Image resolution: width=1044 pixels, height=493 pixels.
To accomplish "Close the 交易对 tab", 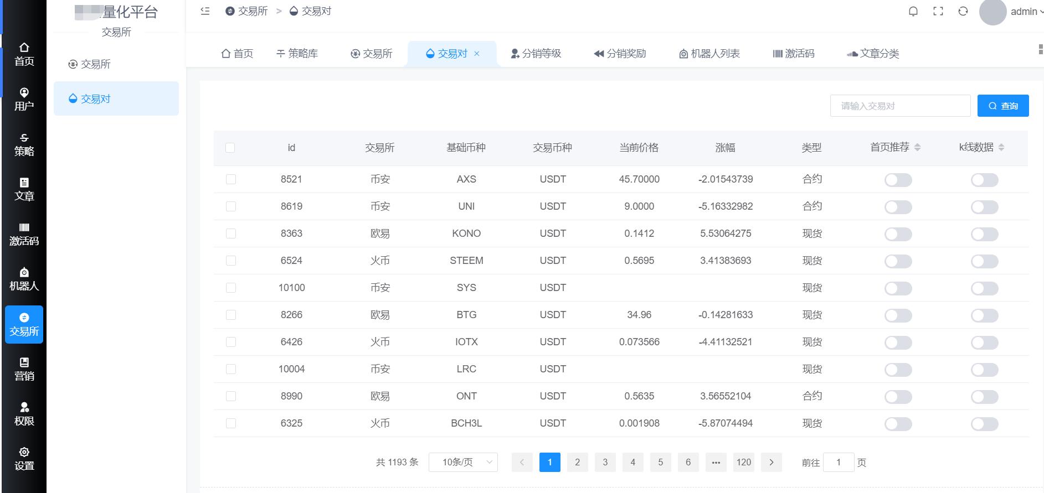I will (477, 54).
